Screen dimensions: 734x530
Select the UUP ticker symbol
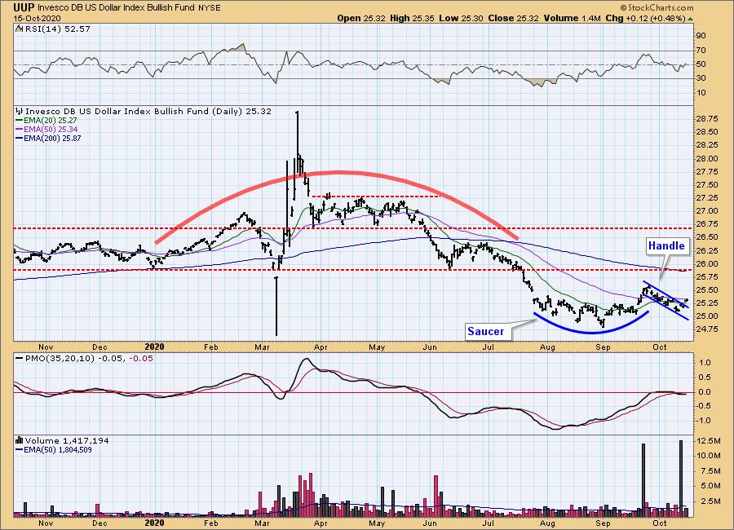point(23,7)
